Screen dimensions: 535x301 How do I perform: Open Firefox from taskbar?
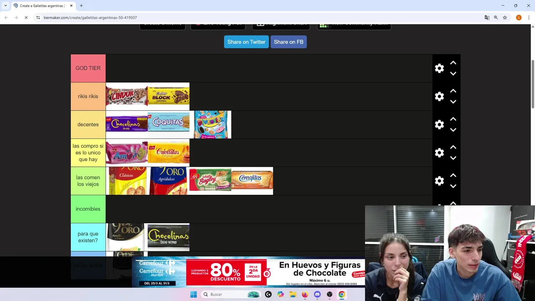[x=305, y=294]
